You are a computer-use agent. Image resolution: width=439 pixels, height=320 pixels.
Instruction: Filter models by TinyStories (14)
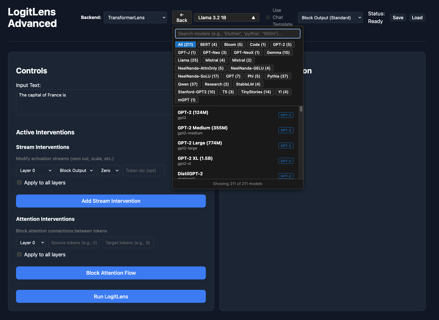256,92
